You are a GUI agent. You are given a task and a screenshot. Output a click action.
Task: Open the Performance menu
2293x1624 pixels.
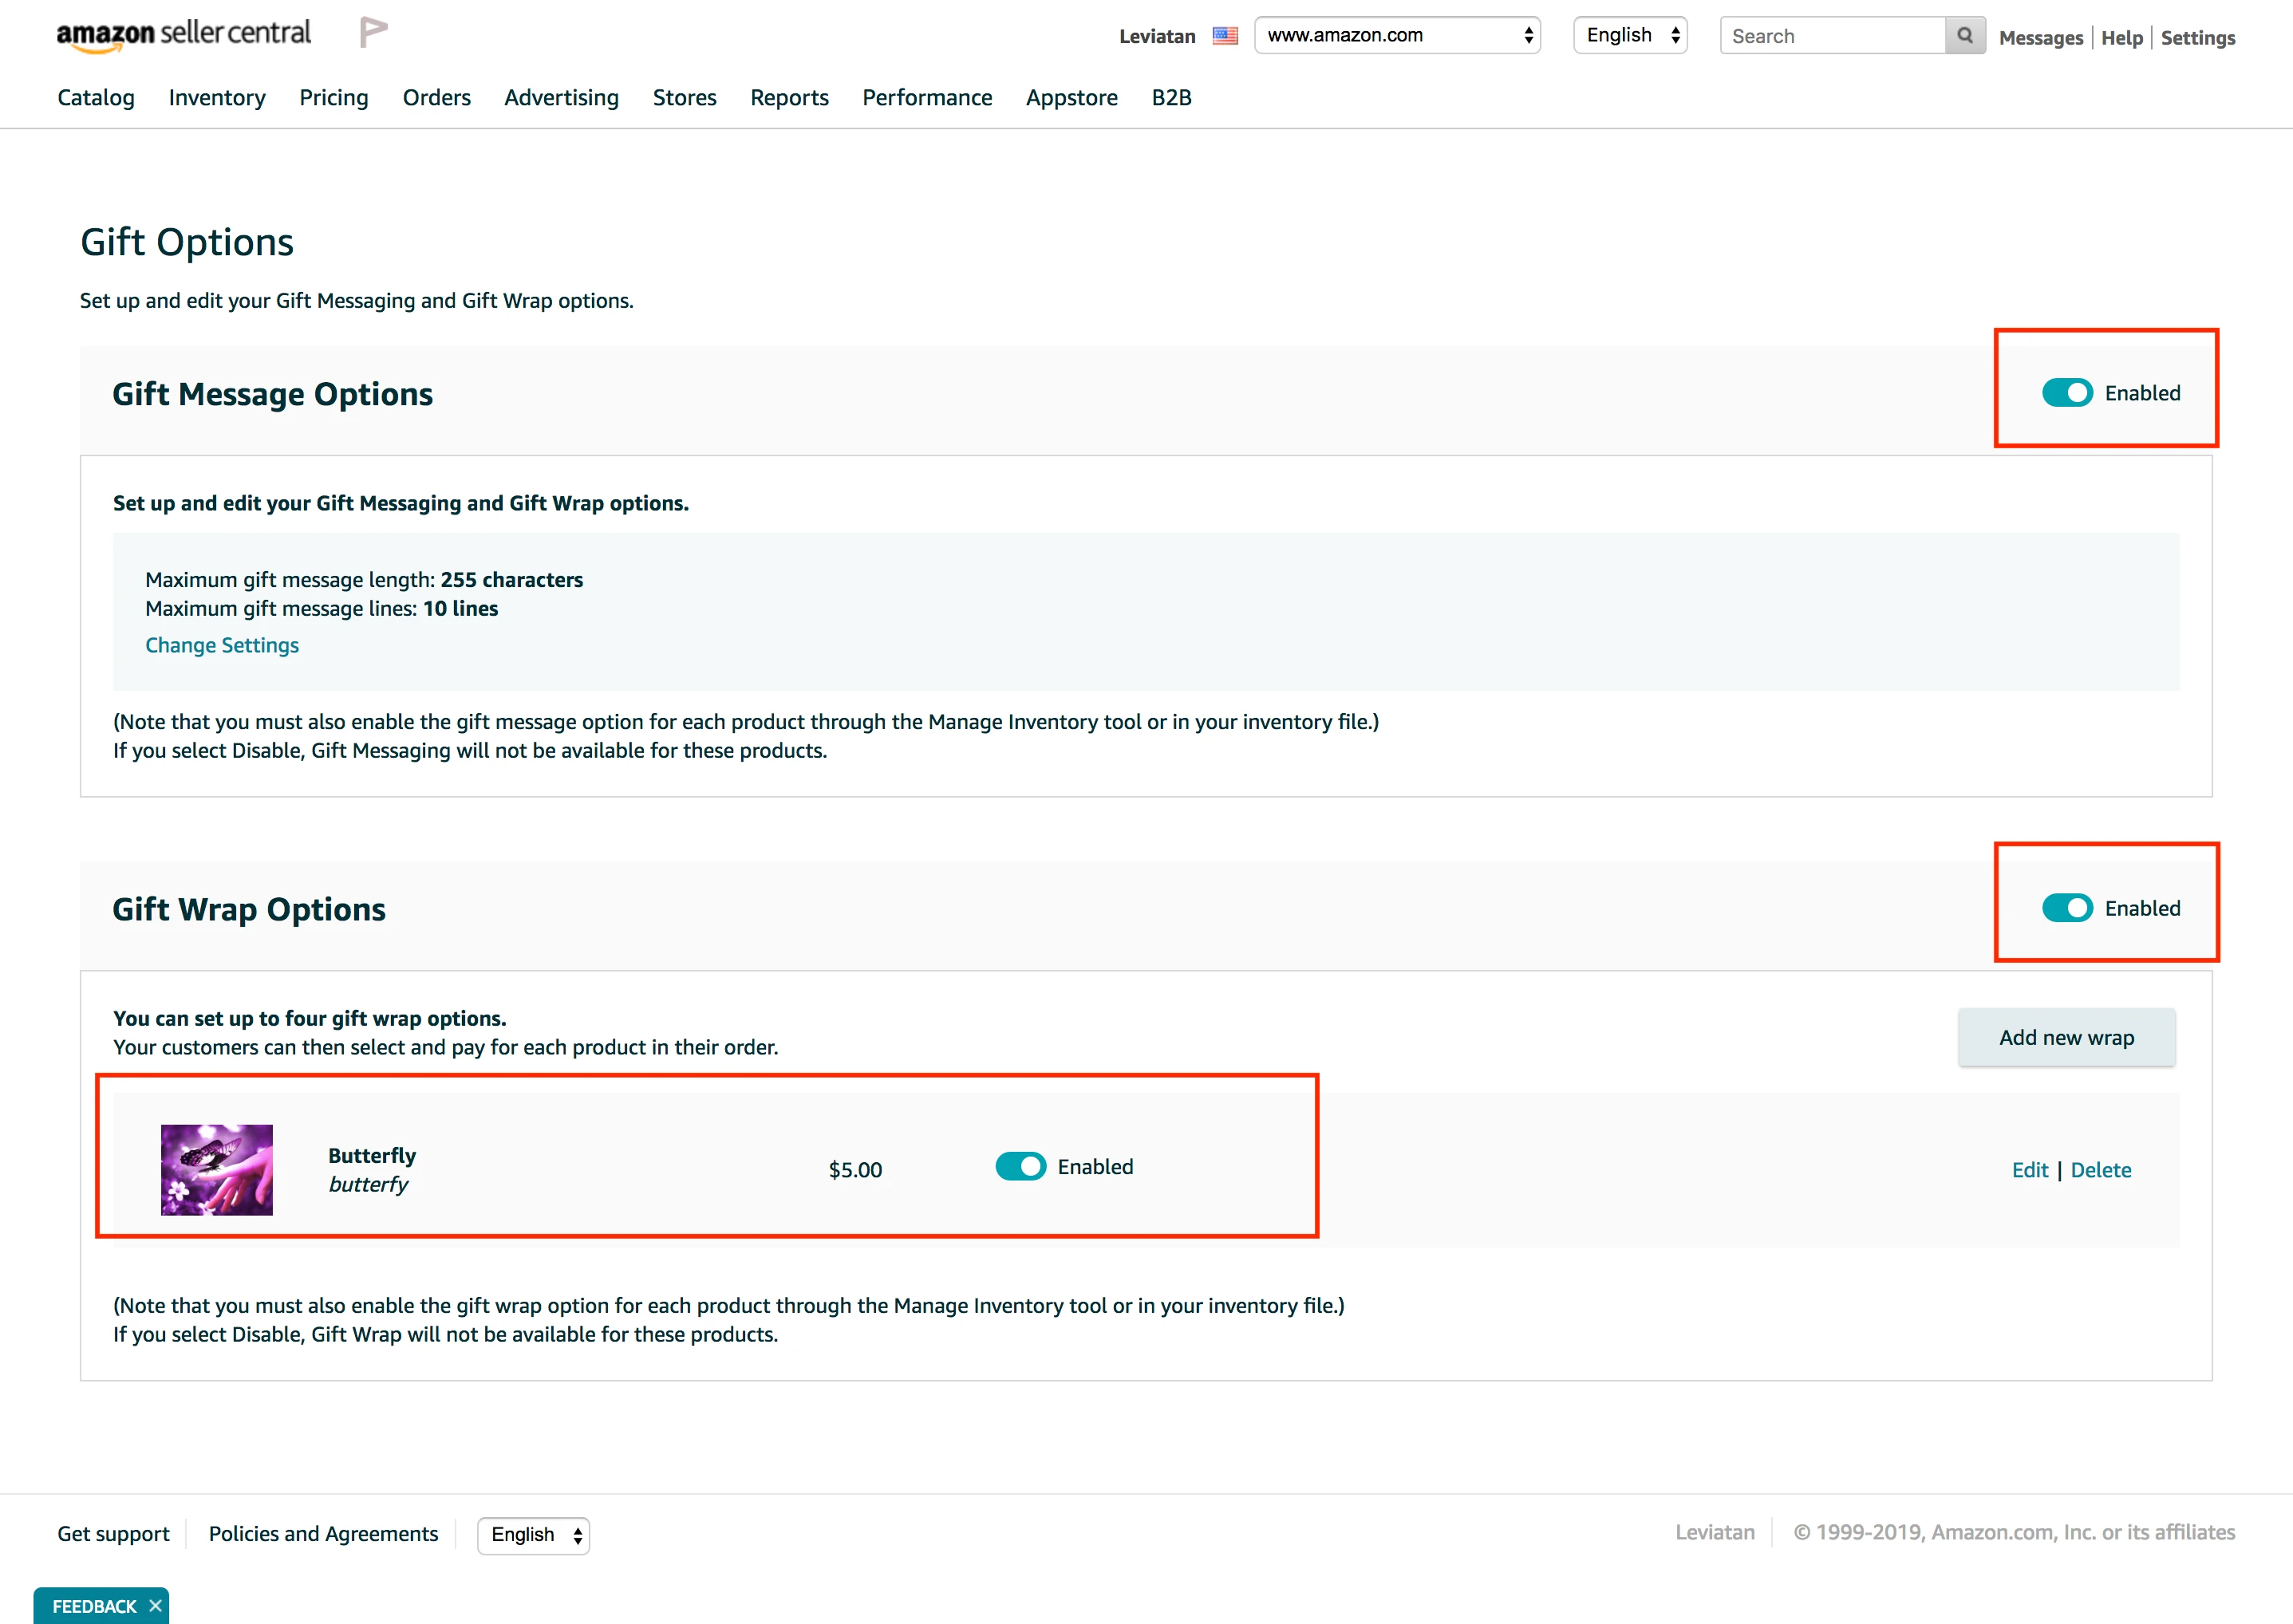tap(928, 97)
